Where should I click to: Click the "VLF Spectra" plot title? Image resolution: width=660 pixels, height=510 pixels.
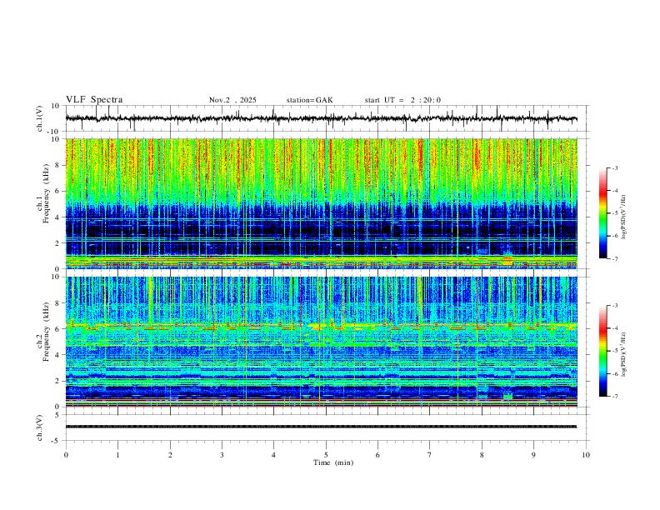pyautogui.click(x=94, y=100)
